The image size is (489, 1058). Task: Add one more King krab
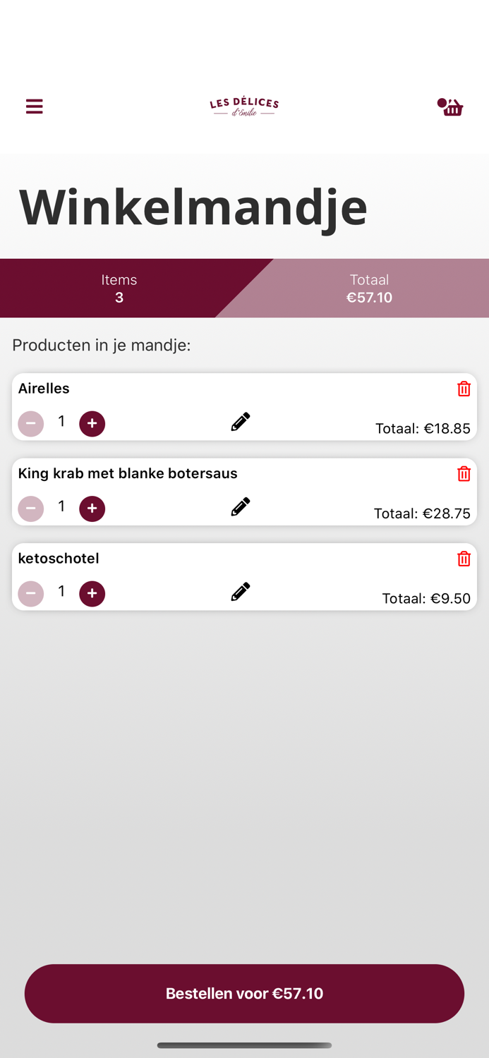point(92,509)
